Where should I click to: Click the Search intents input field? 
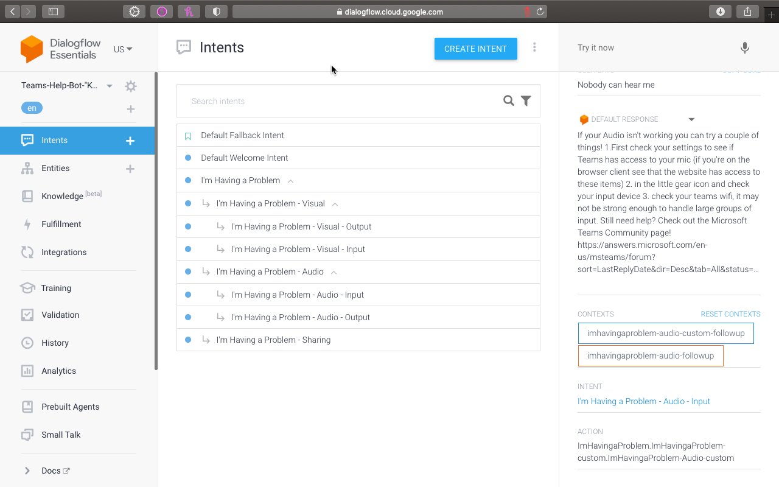341,101
